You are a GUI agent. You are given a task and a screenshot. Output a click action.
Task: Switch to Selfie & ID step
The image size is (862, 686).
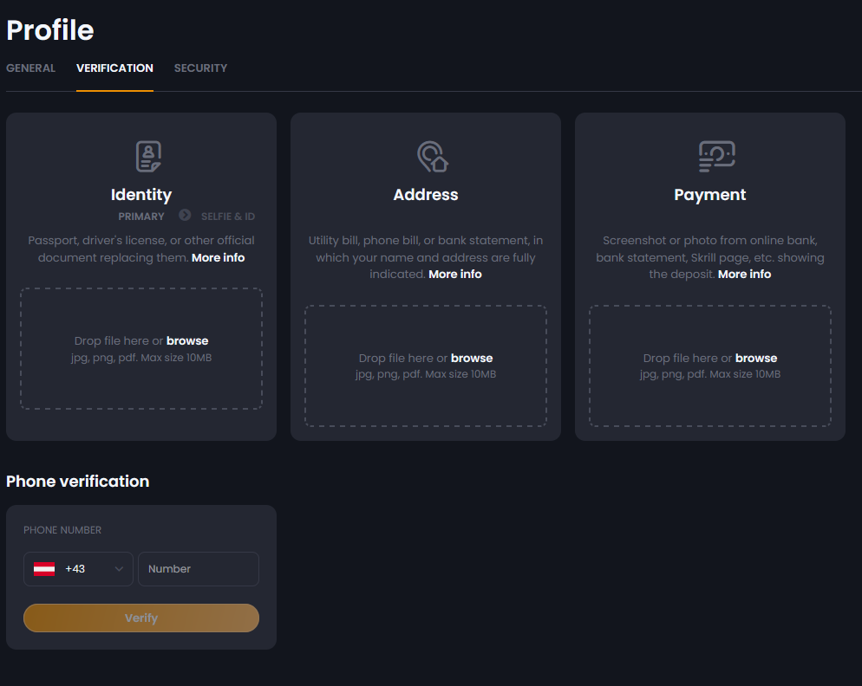pyautogui.click(x=228, y=217)
